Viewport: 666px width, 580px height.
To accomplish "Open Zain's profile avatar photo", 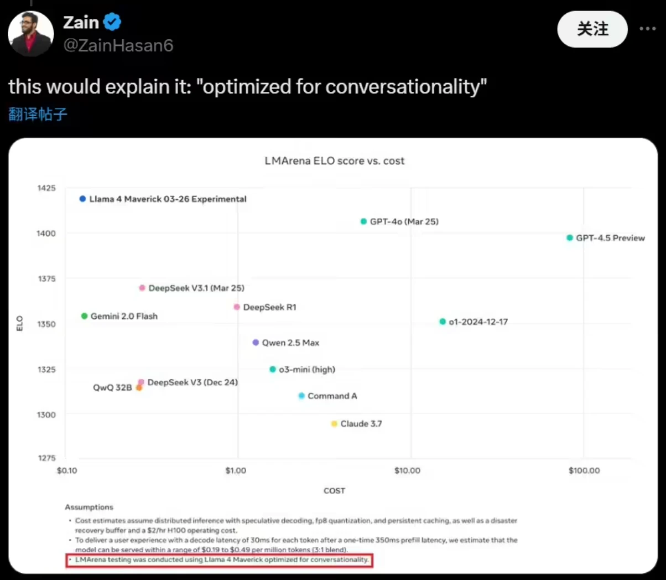I will 31,34.
